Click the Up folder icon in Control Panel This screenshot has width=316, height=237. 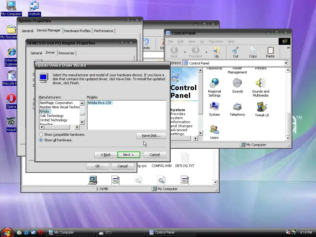click(x=216, y=52)
